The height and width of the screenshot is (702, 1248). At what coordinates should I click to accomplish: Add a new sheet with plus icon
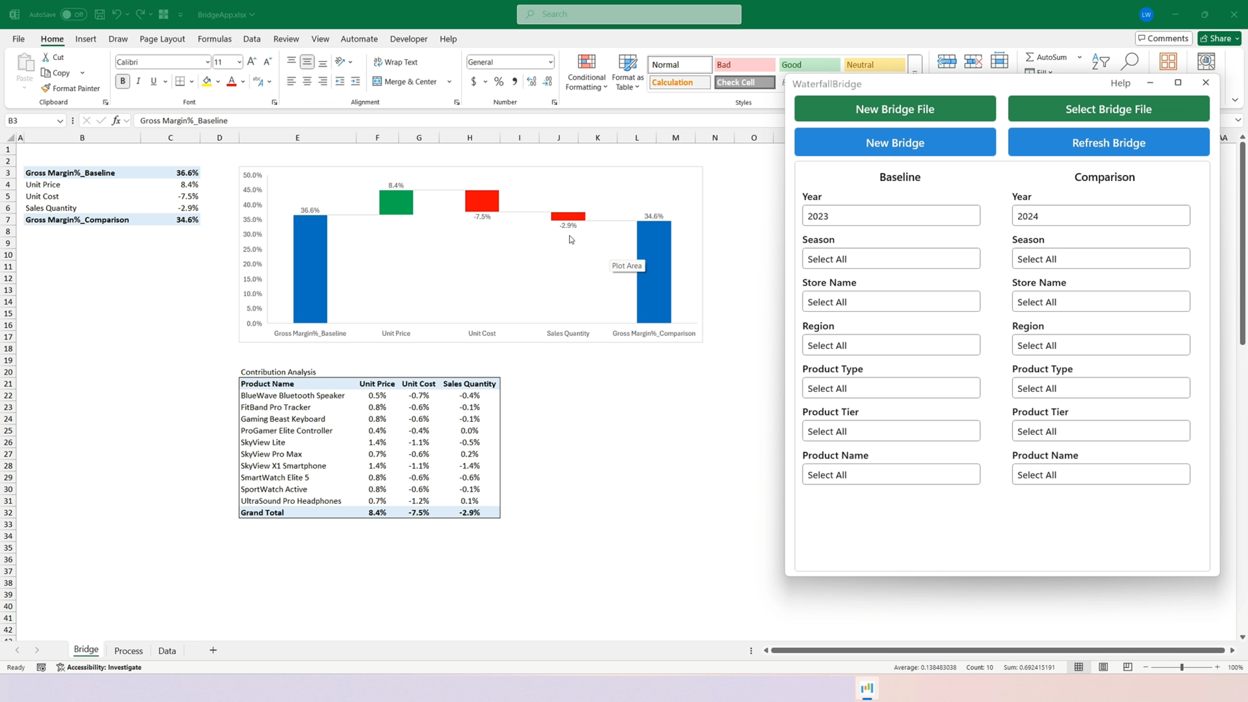[213, 650]
